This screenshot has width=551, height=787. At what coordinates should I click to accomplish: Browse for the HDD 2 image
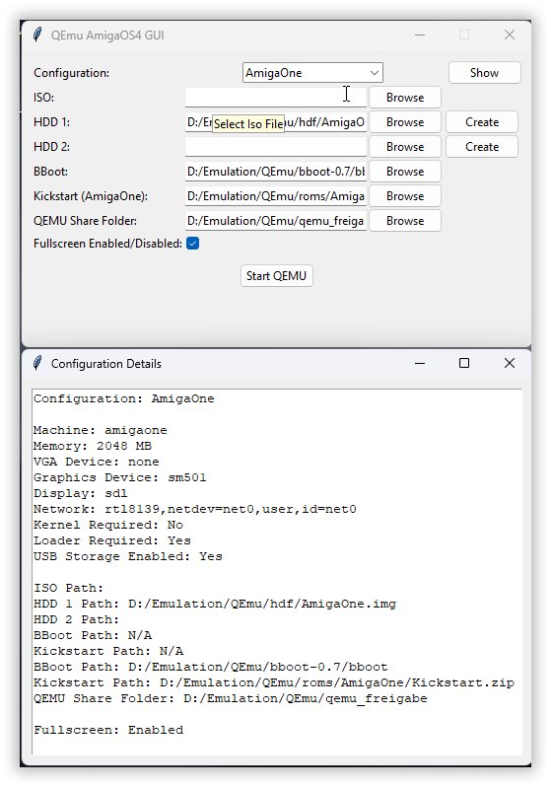405,147
